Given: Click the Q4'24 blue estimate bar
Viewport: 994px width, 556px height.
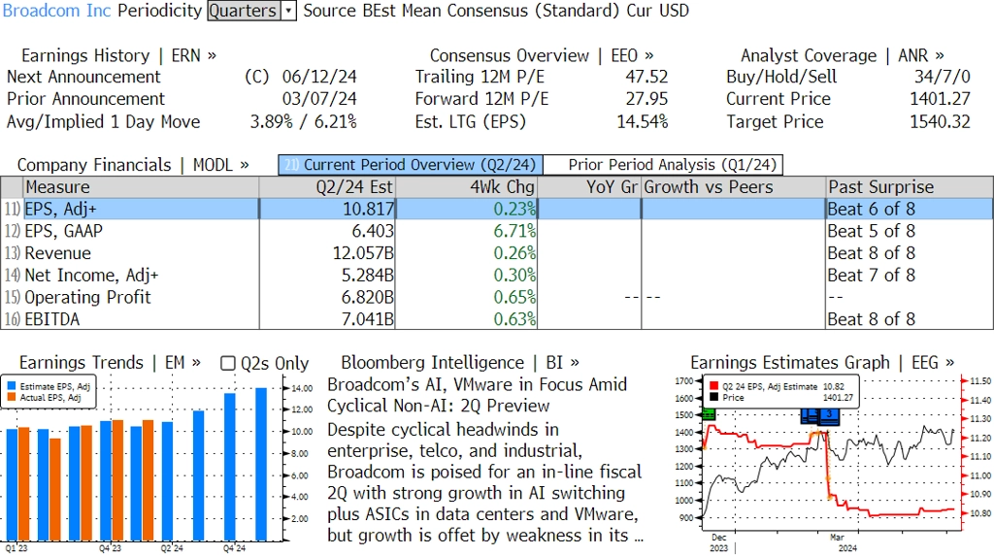Looking at the screenshot, I should pyautogui.click(x=229, y=467).
